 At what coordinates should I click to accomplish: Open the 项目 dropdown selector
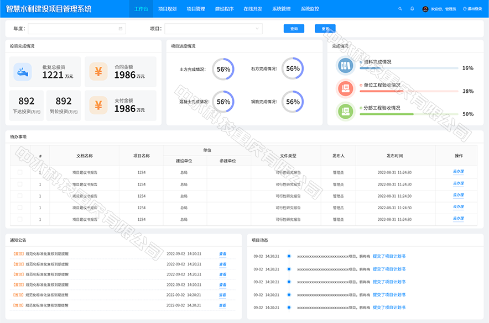tap(214, 29)
